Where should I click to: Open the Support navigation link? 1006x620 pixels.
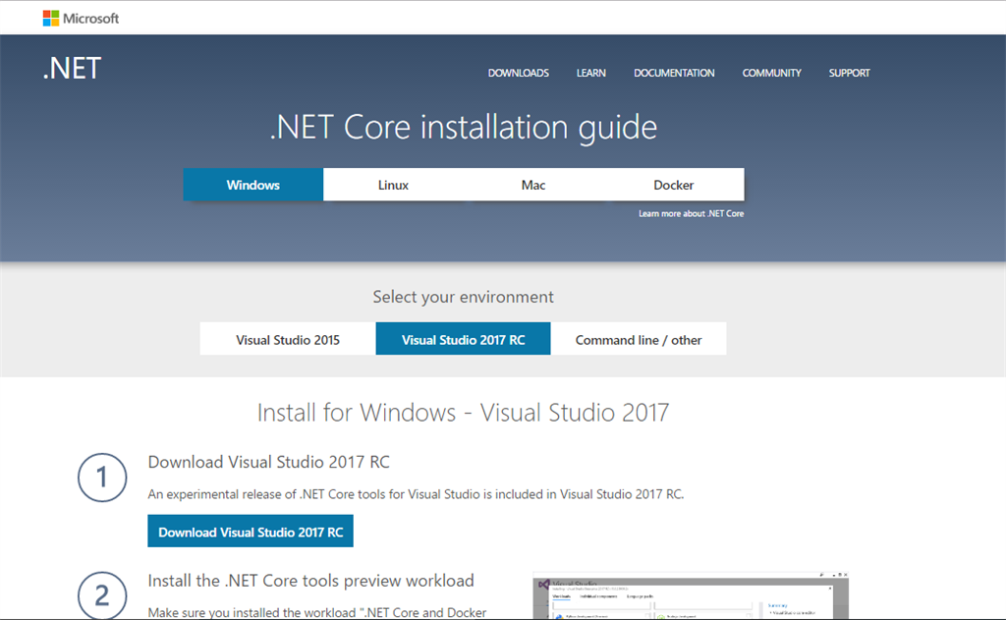point(849,73)
